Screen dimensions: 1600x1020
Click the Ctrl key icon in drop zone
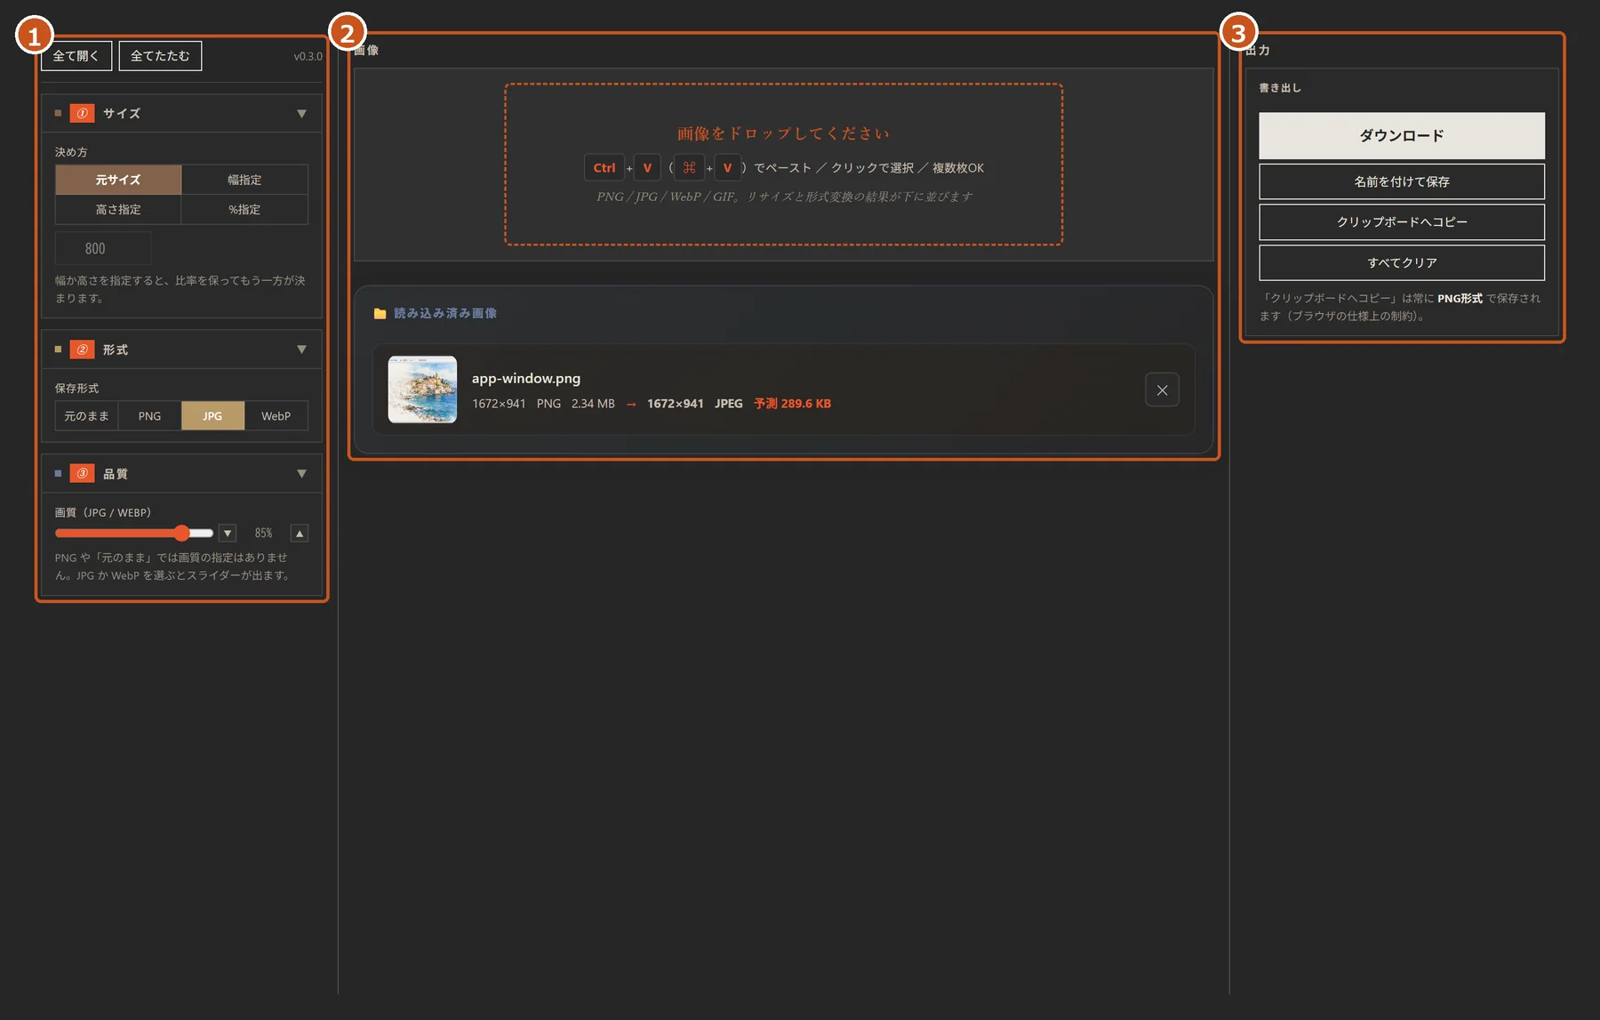tap(604, 167)
